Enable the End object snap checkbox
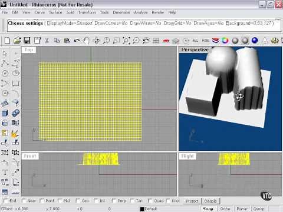Screen dimensions: 283x212 pos(6,201)
